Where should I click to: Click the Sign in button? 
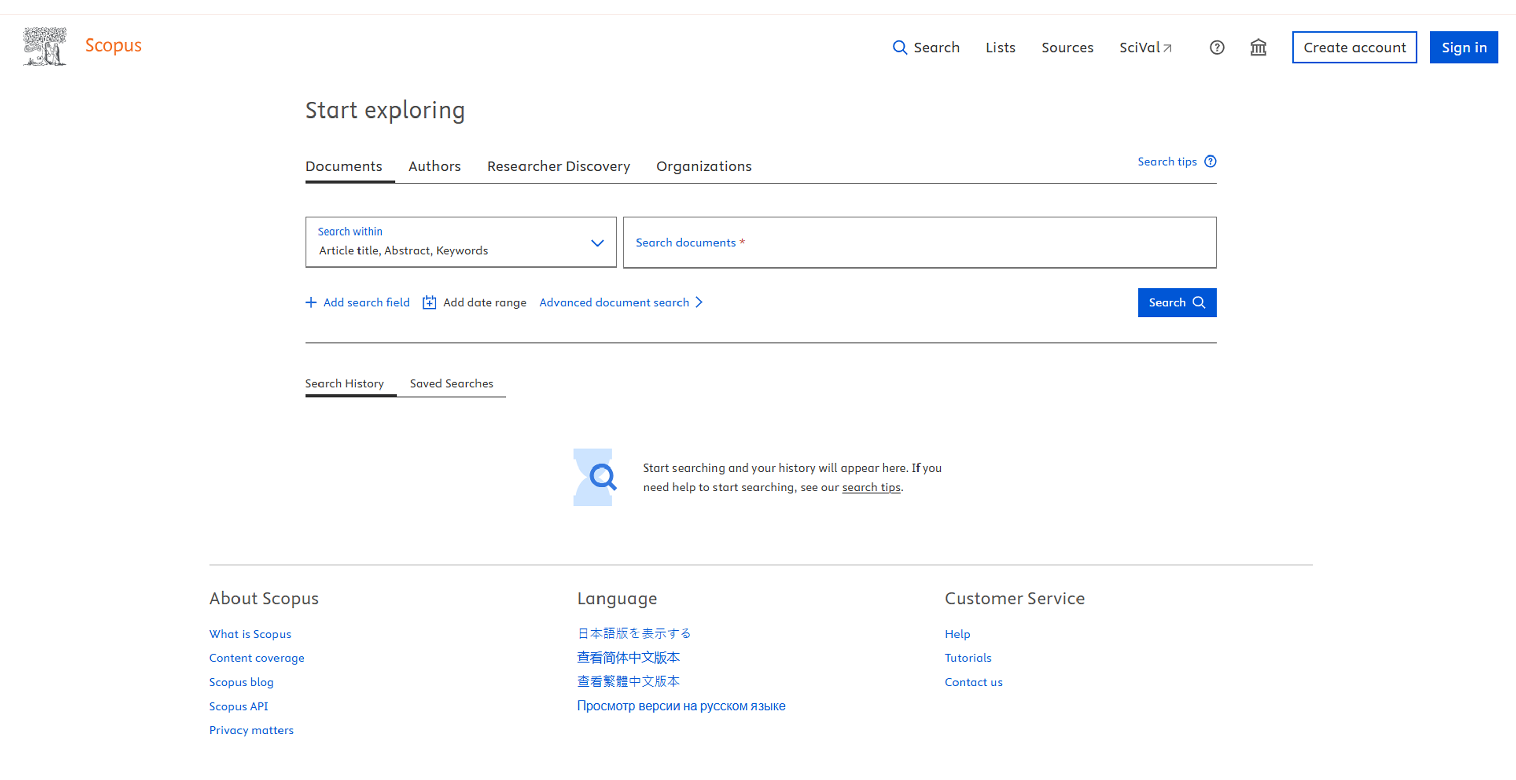(1463, 47)
